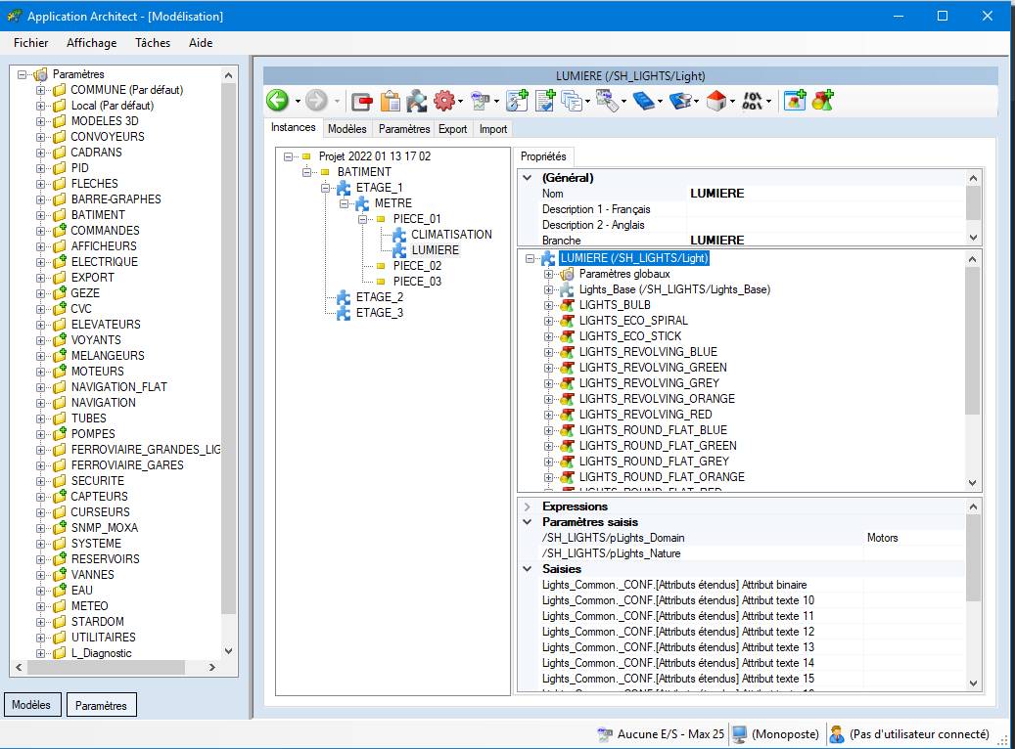Click left tree horizontal scrollbar right arrow

212,667
